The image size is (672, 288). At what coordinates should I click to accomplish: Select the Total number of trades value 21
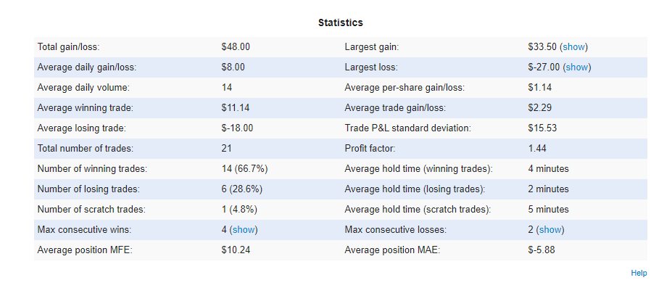pos(227,148)
